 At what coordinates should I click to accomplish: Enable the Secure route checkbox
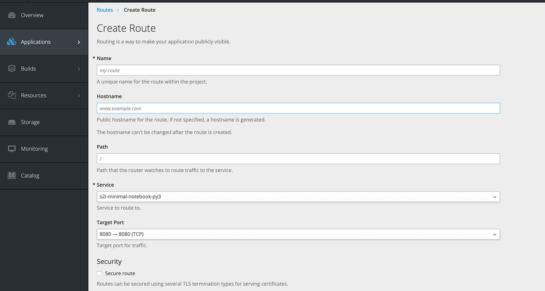99,273
